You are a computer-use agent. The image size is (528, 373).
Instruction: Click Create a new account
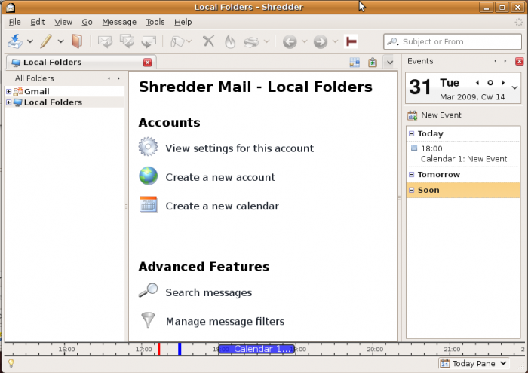pos(220,177)
